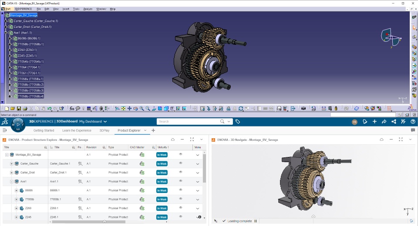Open the Insert menu
418x226 pixels.
(x=66, y=9)
